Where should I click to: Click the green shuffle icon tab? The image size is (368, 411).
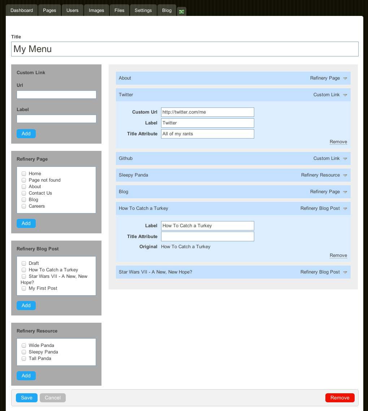(182, 12)
